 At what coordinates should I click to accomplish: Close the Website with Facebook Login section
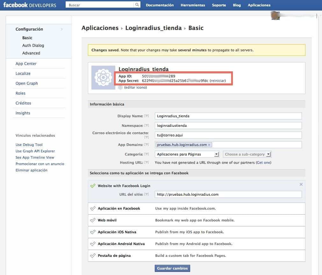[301, 185]
